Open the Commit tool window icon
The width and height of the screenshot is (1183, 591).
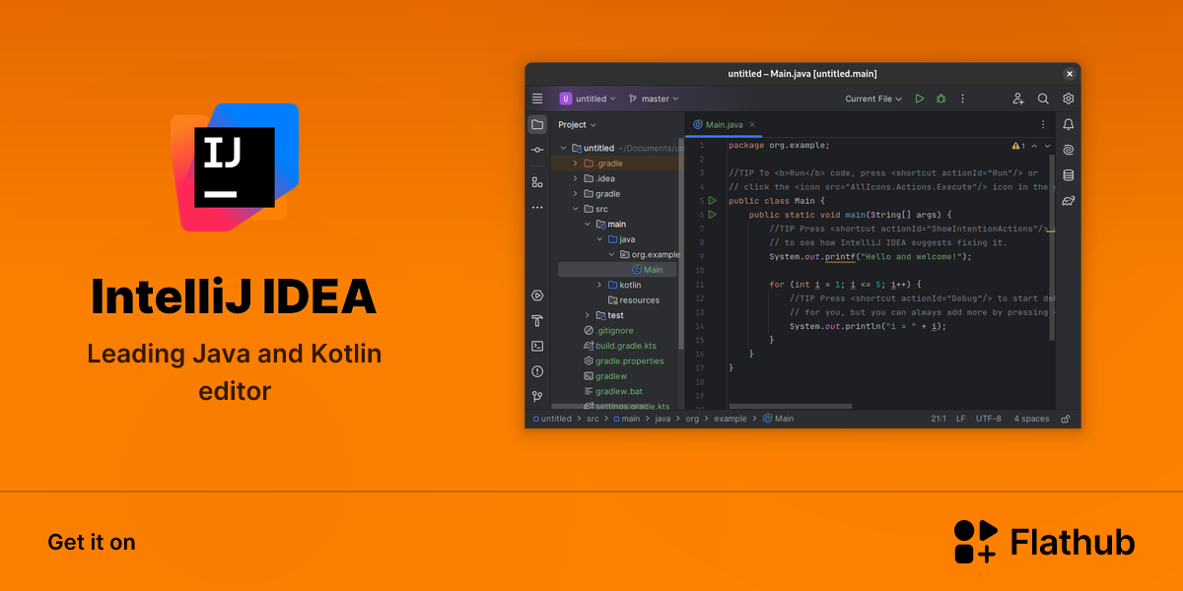pos(537,150)
